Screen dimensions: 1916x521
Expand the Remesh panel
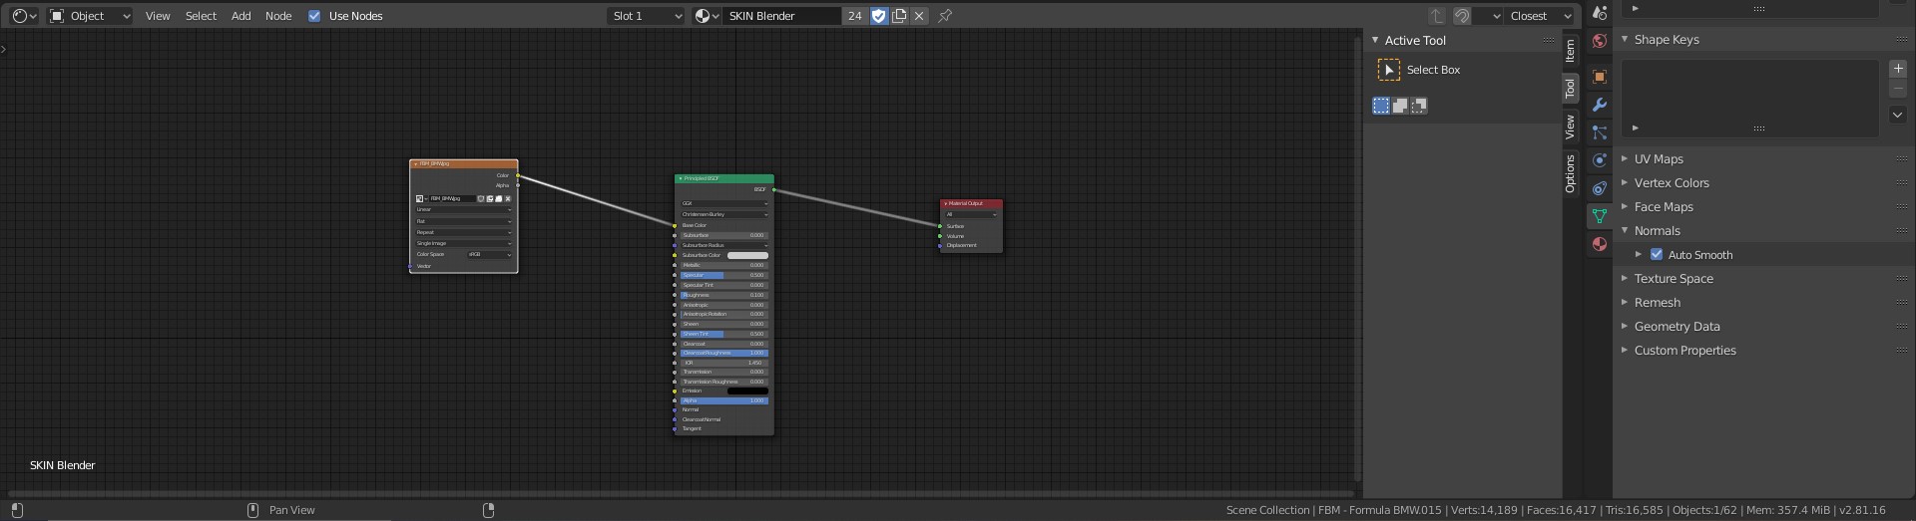1625,303
